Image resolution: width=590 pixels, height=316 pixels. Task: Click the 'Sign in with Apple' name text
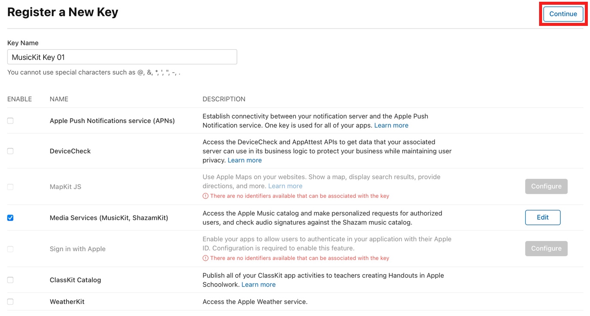tap(78, 249)
